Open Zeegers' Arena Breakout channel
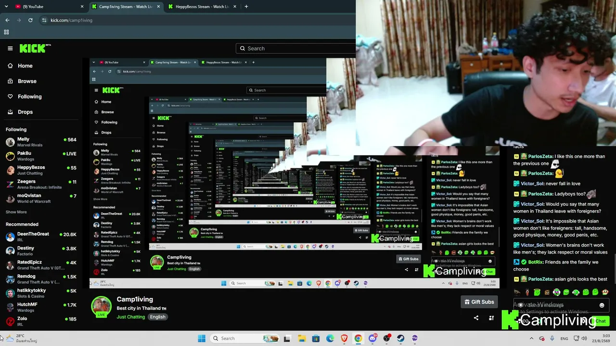Viewport: 616px width, 346px height. click(x=41, y=185)
